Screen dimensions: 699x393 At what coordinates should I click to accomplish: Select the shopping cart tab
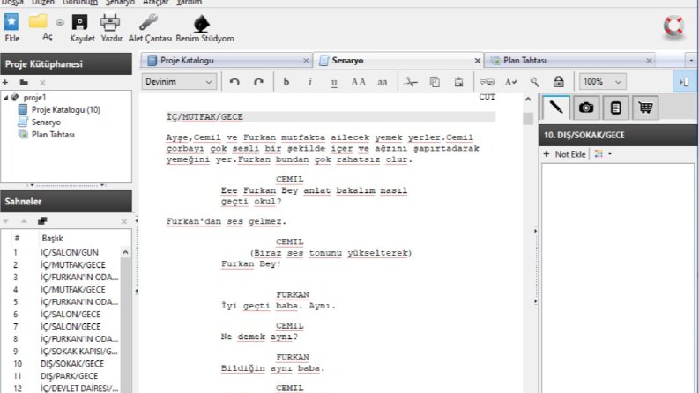[x=645, y=108]
